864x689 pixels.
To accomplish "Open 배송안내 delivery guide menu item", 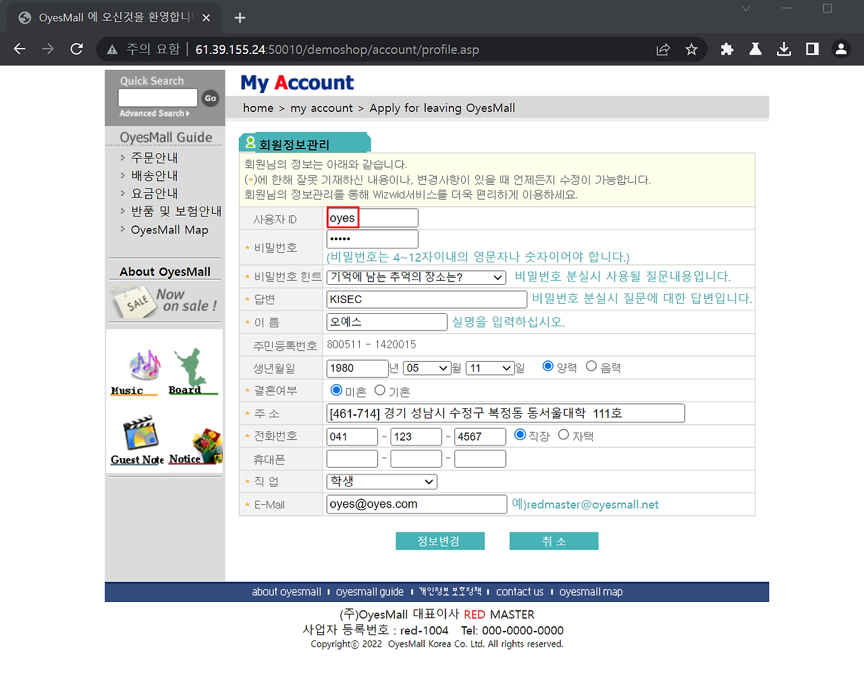I will pos(155,175).
